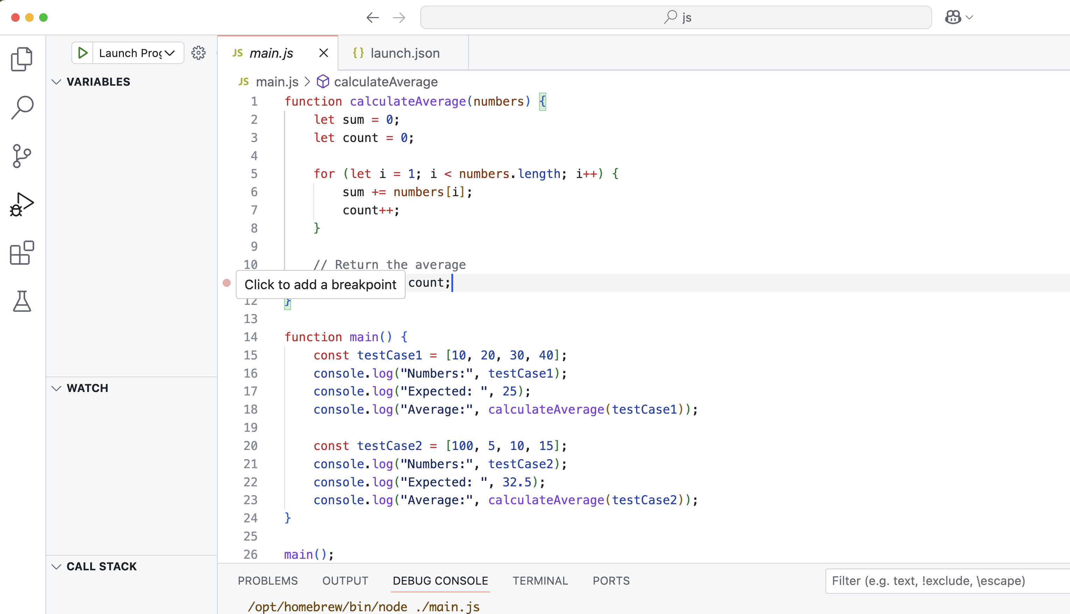Open the Explorer view in activity bar
The height and width of the screenshot is (614, 1070).
(21, 59)
